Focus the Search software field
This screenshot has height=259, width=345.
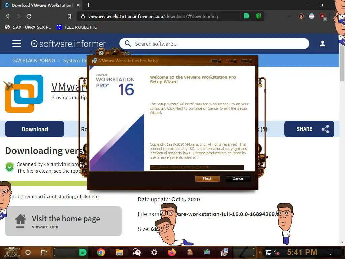pyautogui.click(x=214, y=44)
